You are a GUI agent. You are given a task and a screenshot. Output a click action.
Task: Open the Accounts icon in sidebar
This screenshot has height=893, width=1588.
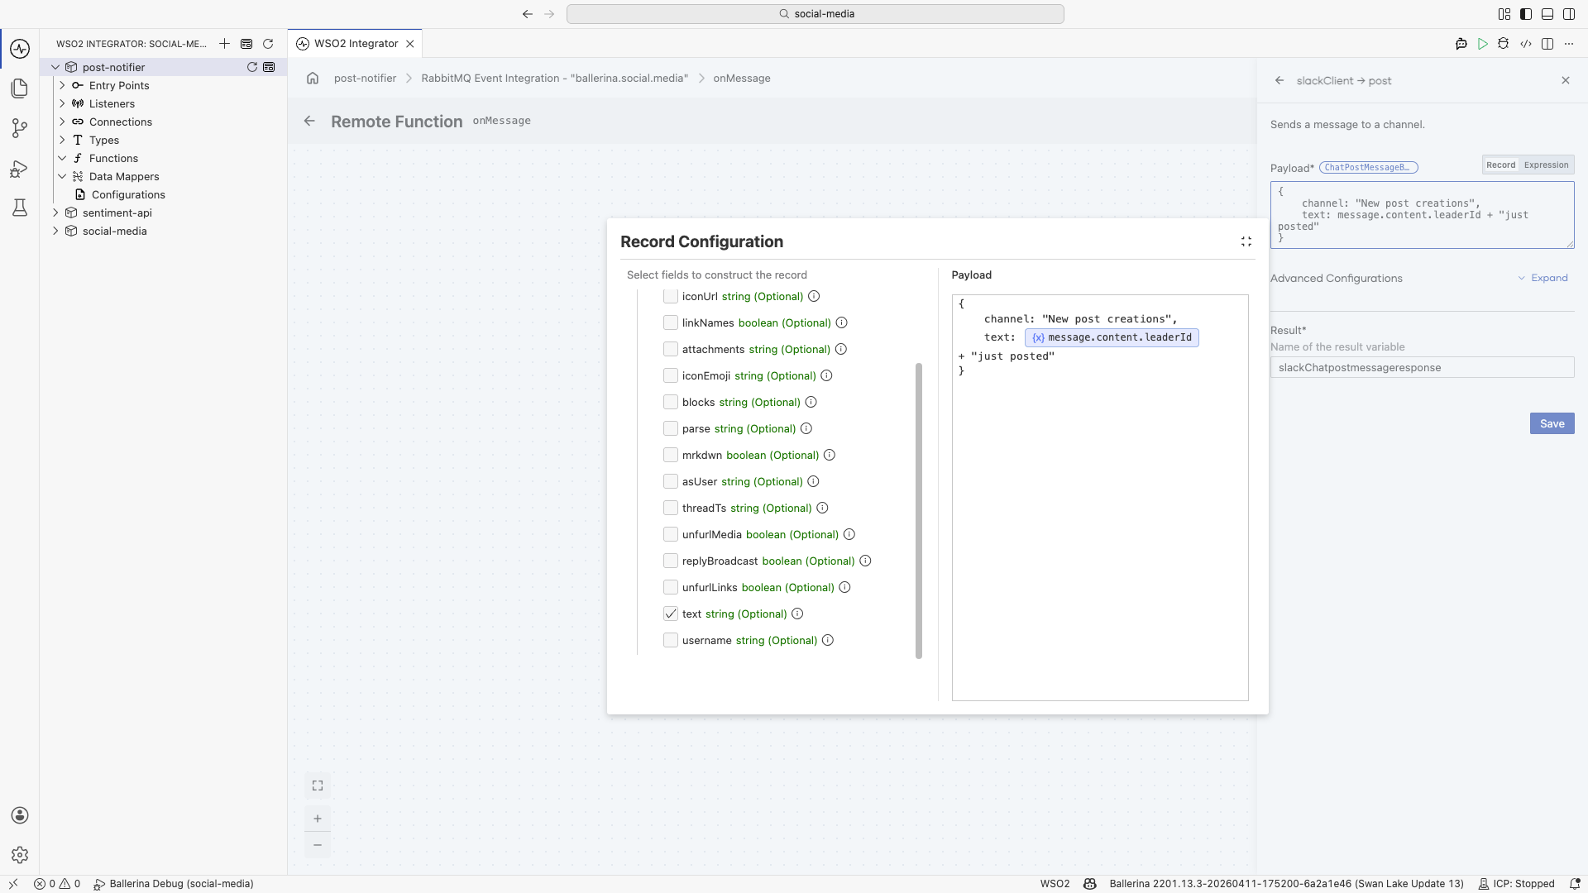point(20,815)
